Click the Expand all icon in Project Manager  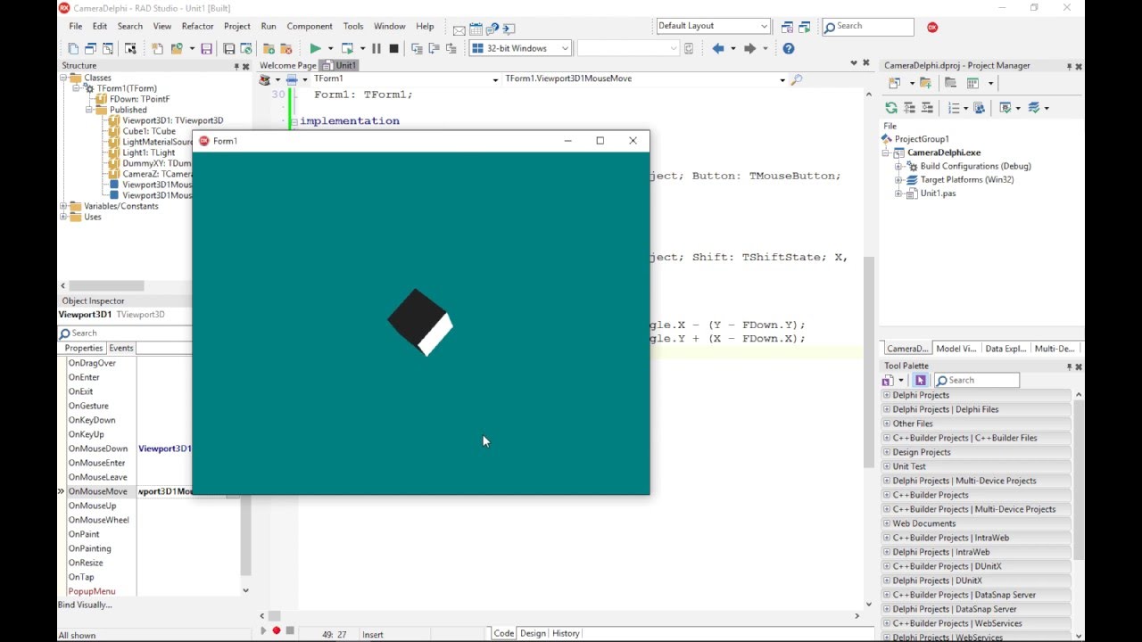tap(910, 108)
